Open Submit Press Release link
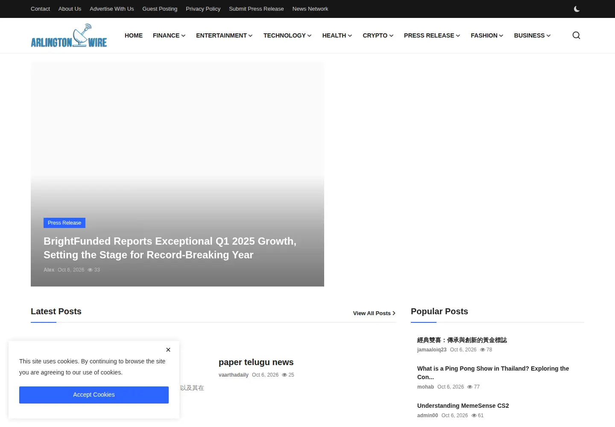 pos(256,9)
